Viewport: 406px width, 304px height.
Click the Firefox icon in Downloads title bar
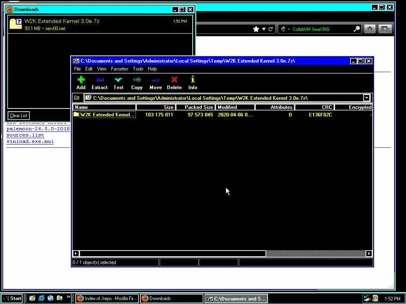click(x=10, y=9)
